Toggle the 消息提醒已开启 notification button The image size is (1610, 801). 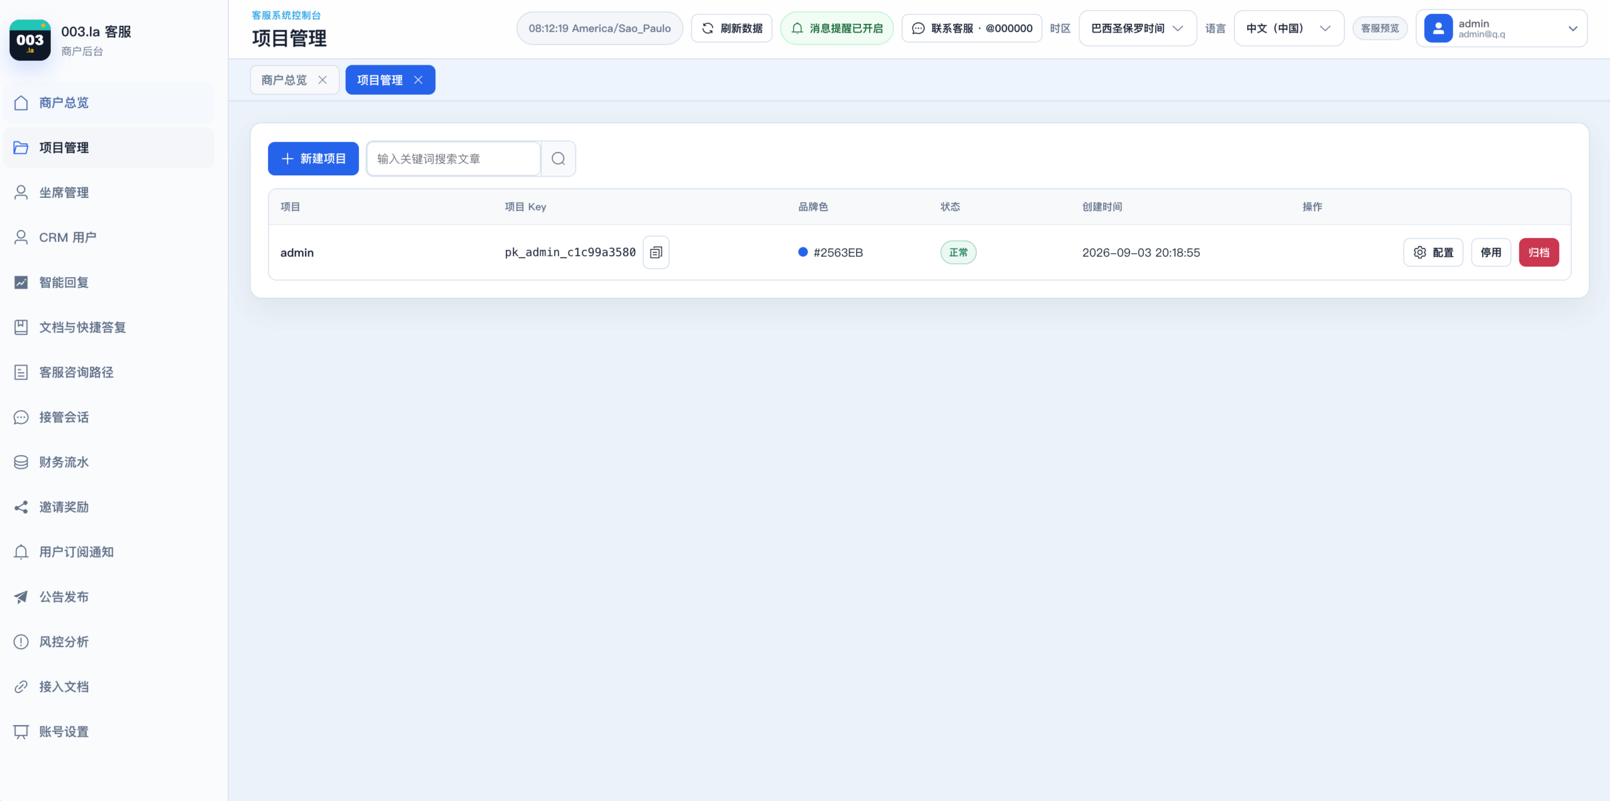pyautogui.click(x=836, y=28)
